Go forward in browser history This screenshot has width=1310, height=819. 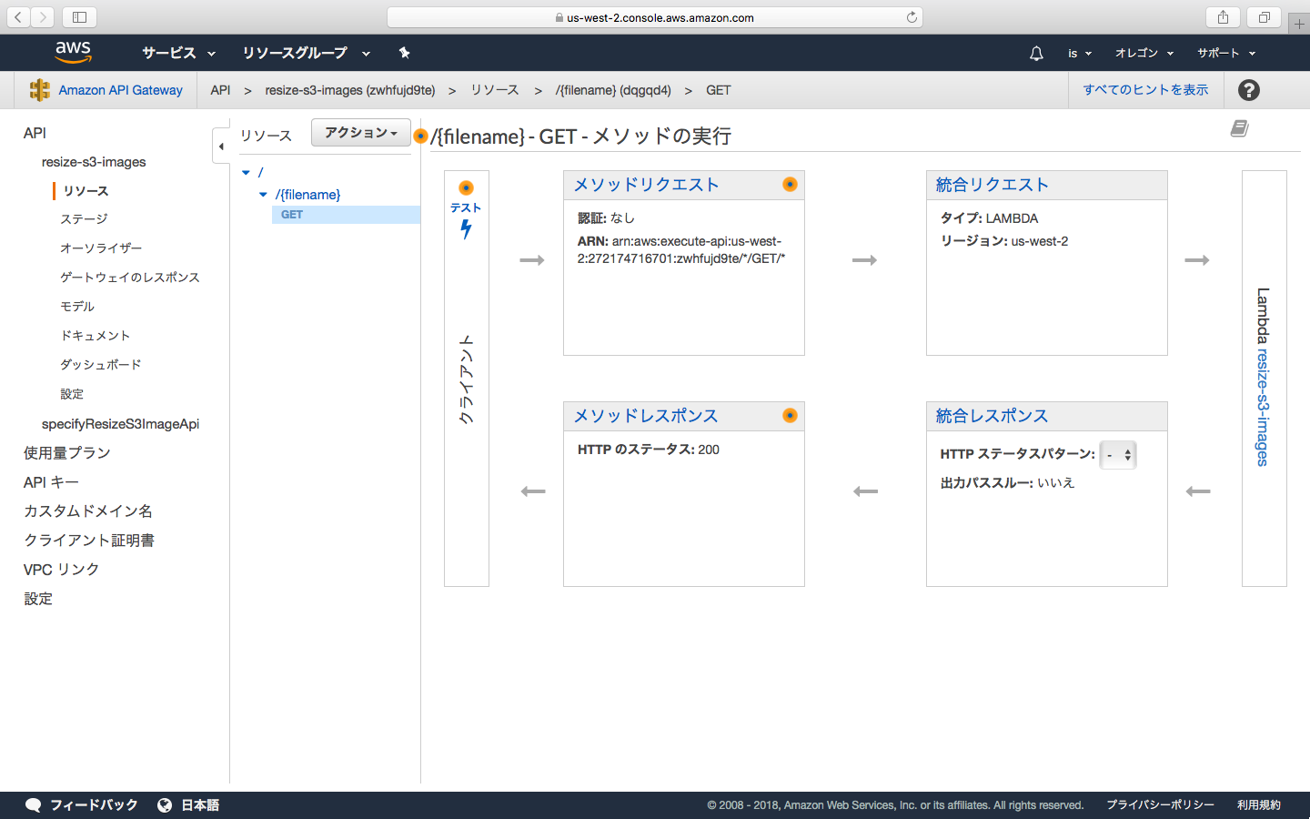click(42, 17)
